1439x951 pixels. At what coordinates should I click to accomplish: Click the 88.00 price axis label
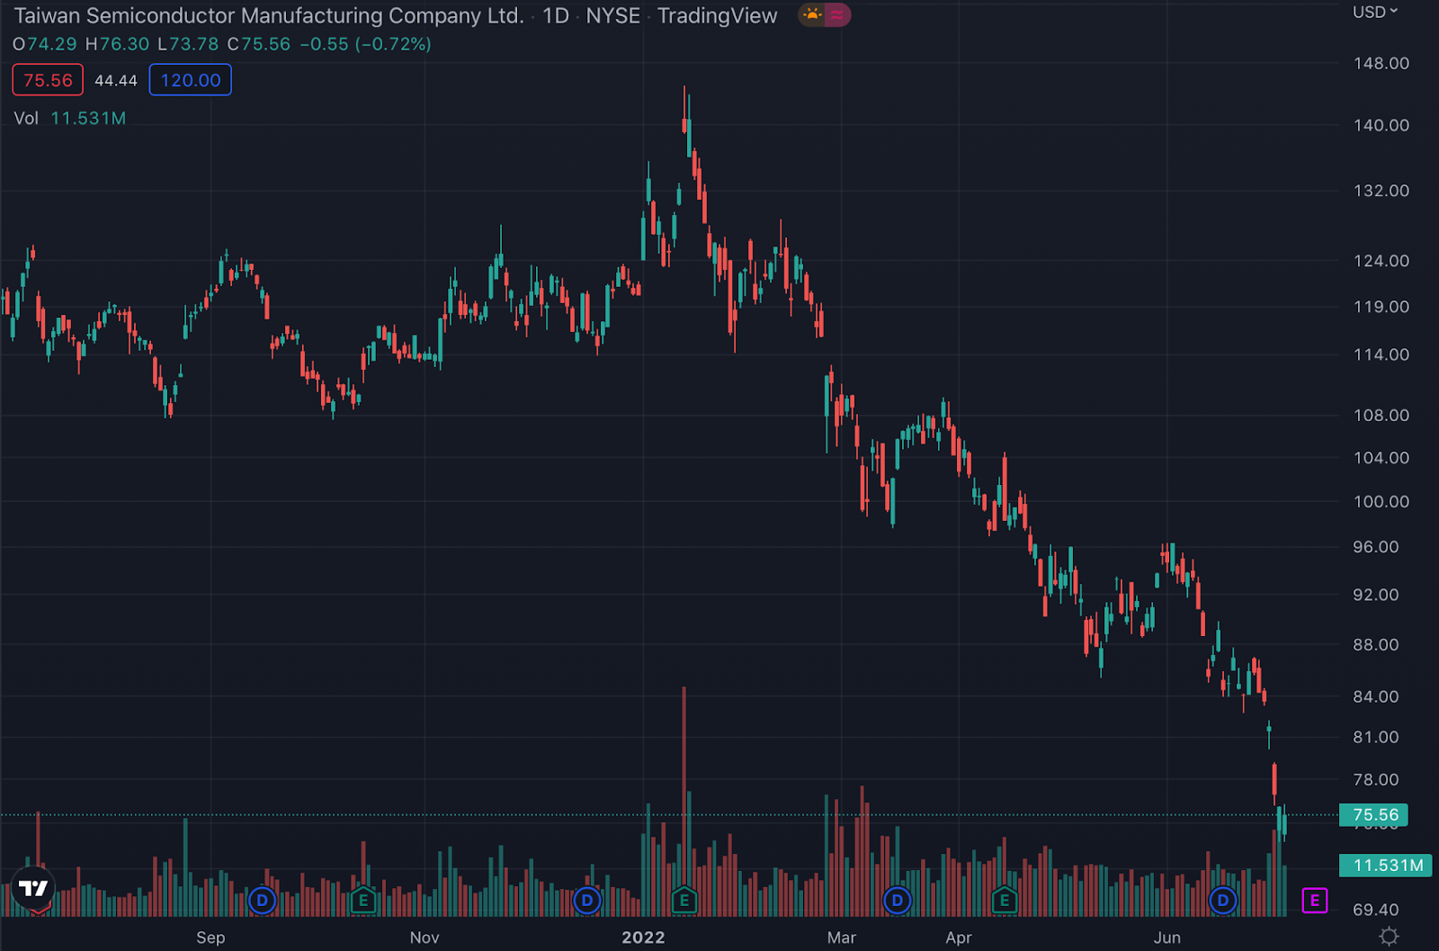coord(1375,645)
